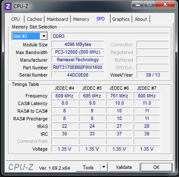The width and height of the screenshot is (179, 177).
Task: Click serial number 44DC0E08
Action: point(78,75)
